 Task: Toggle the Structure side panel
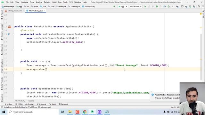[x=2, y=49]
